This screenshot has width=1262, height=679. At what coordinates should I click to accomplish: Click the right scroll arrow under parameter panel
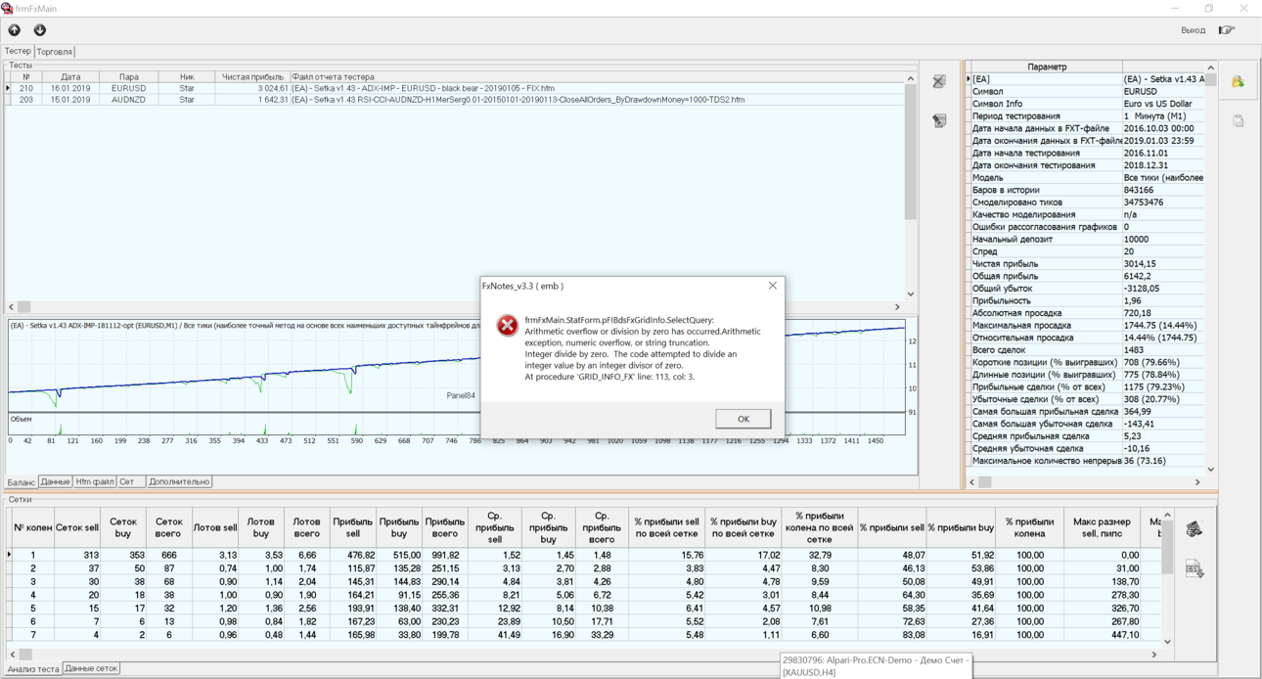[1197, 482]
